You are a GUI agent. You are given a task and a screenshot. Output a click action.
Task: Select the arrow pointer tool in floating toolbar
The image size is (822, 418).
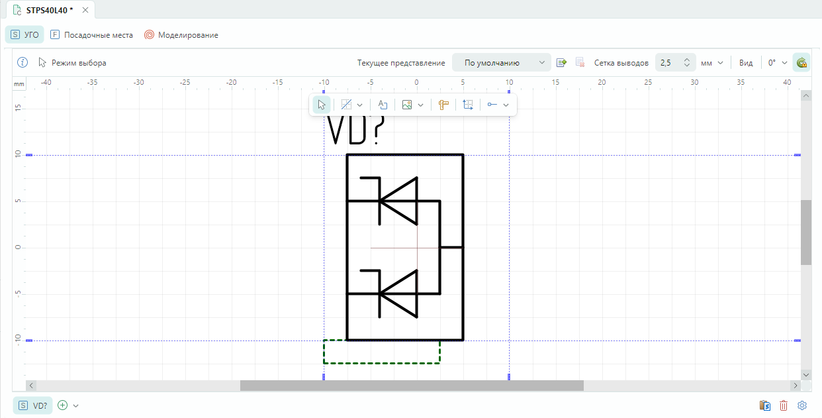pyautogui.click(x=322, y=105)
